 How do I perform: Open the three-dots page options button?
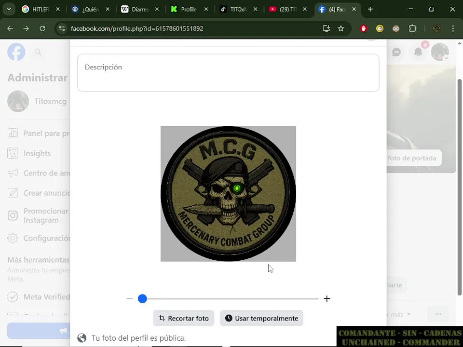tap(438, 314)
